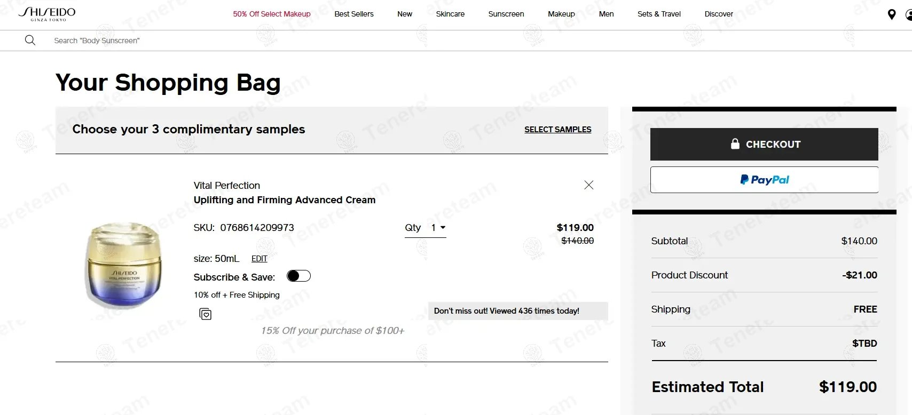
Task: Open the Qty quantity dropdown
Action: [438, 228]
